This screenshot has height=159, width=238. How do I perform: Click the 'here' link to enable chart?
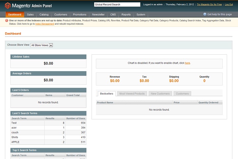187,63
